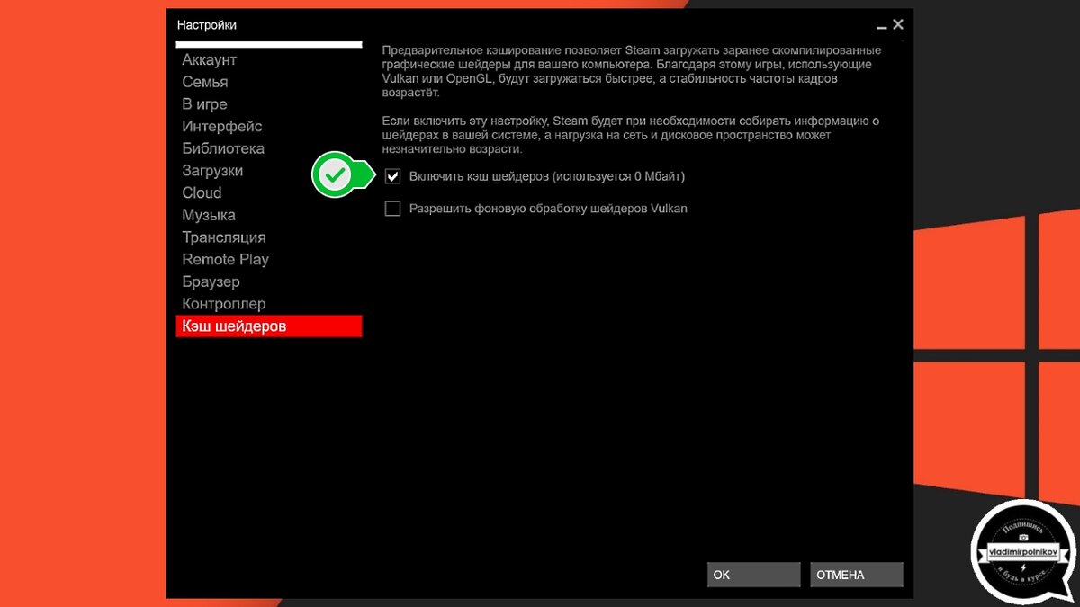1080x607 pixels.
Task: Select the В игре settings page
Action: pyautogui.click(x=269, y=103)
